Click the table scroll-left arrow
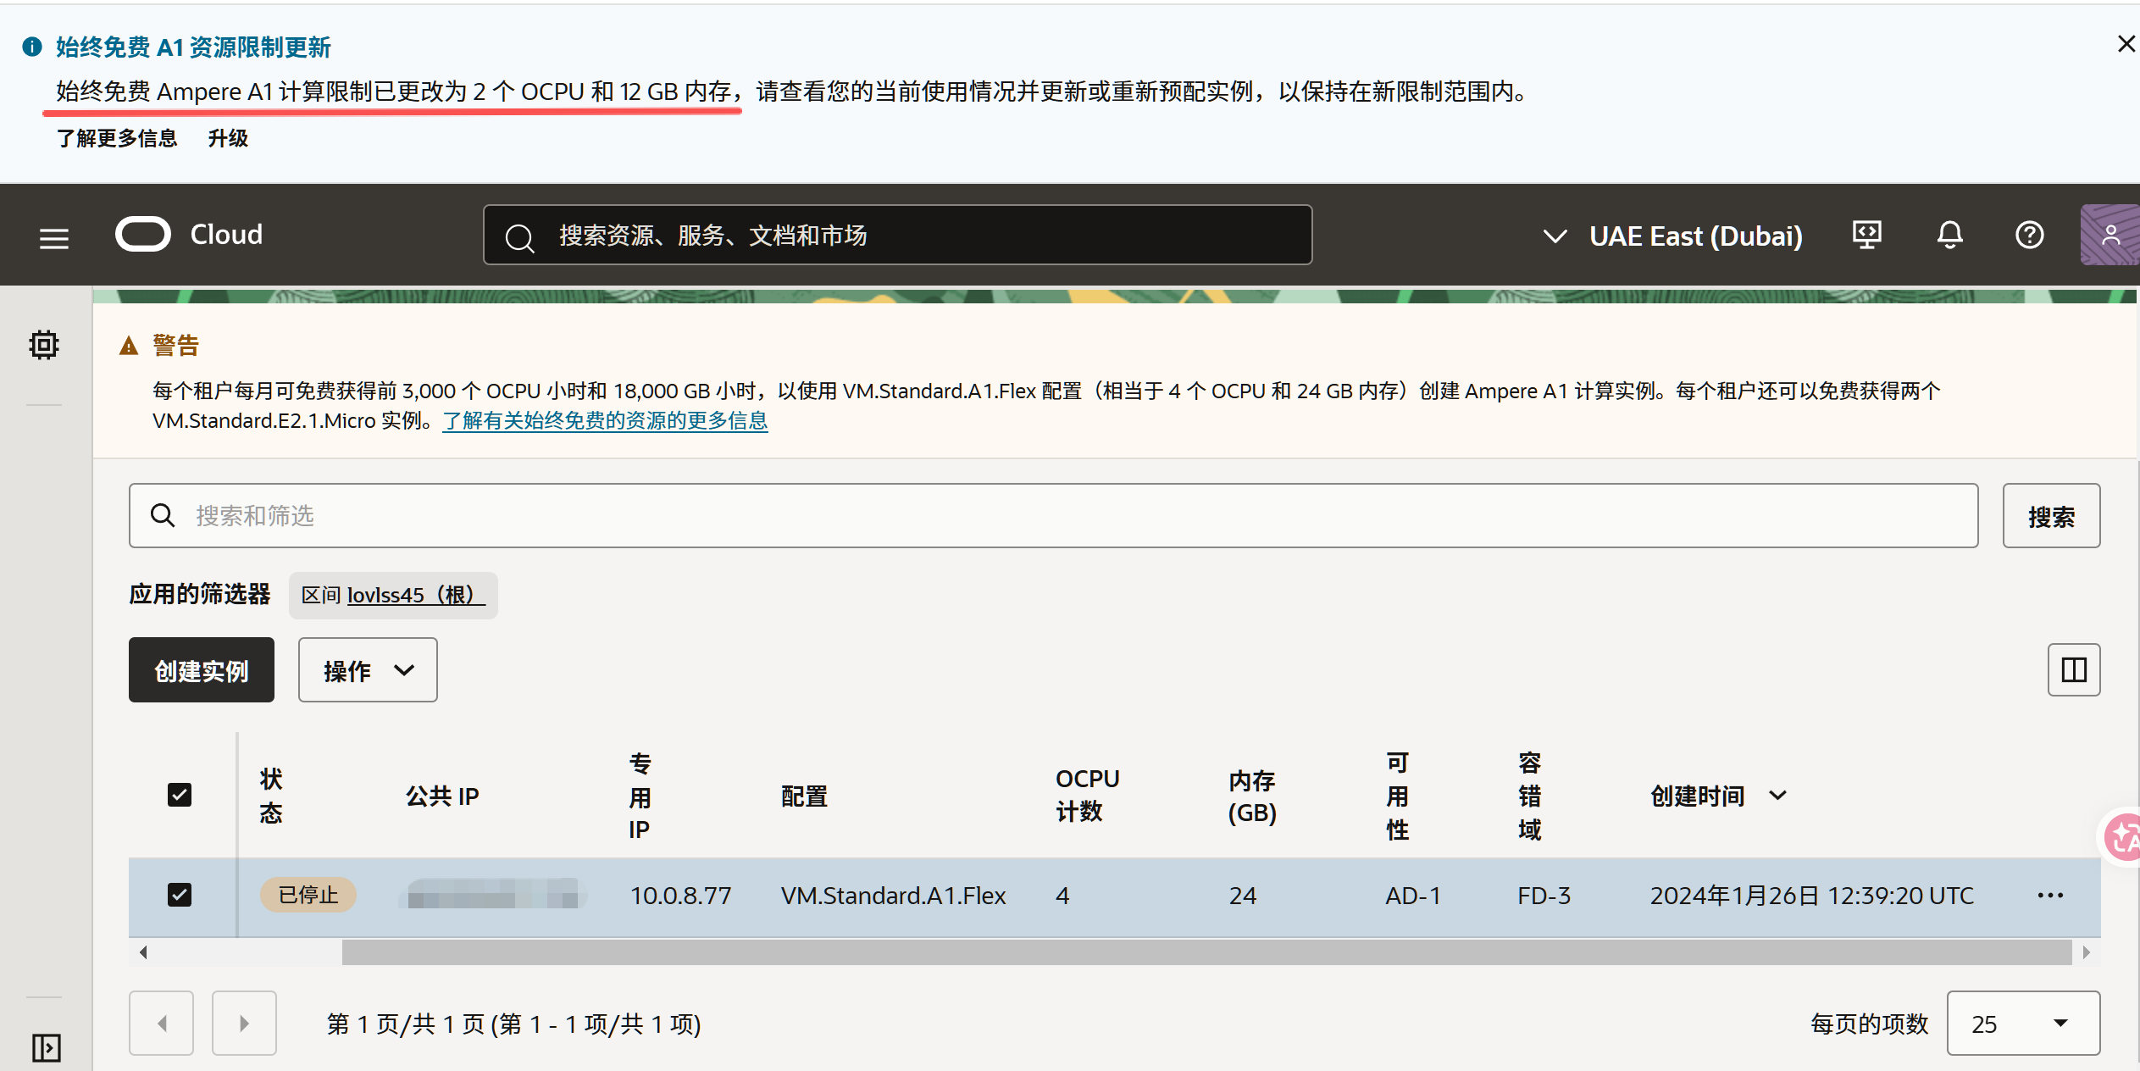Viewport: 2140px width, 1071px height. (x=143, y=952)
